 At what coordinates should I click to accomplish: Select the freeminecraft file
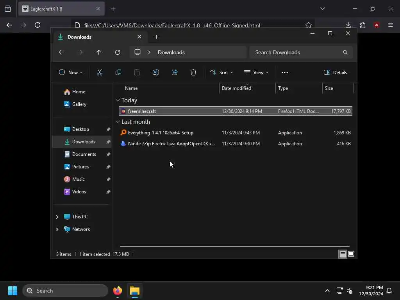click(x=236, y=111)
